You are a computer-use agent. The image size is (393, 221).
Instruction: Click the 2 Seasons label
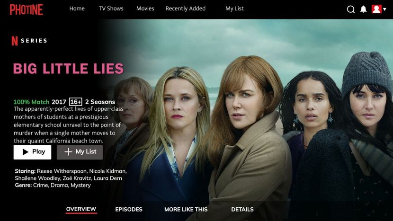[100, 102]
